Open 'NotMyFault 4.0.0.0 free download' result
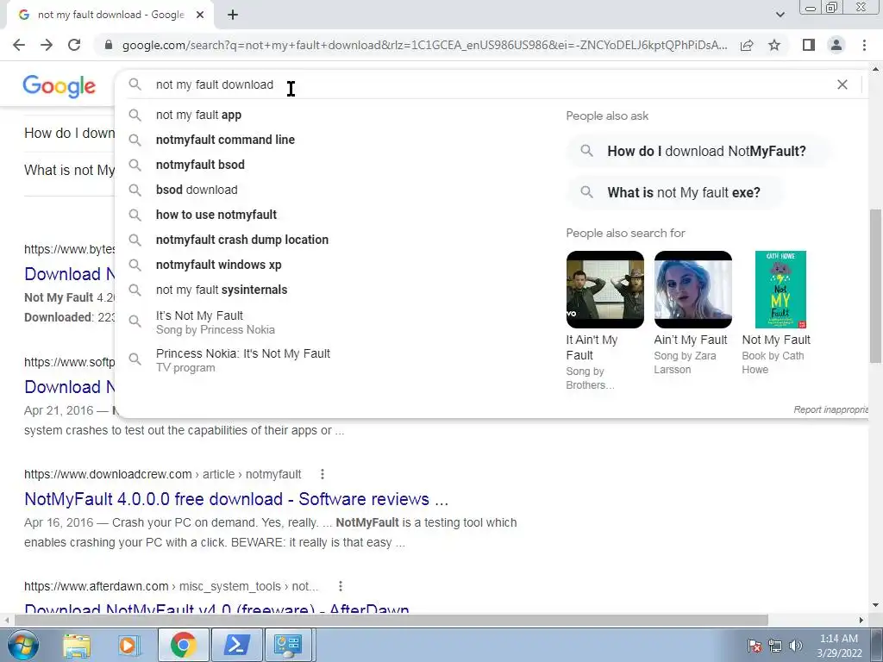Screen dimensions: 883x662 236,499
